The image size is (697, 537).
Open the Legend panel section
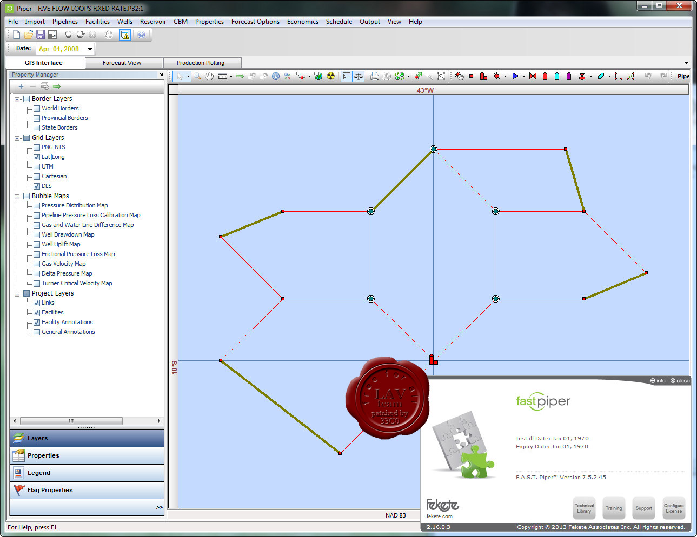[x=87, y=473]
